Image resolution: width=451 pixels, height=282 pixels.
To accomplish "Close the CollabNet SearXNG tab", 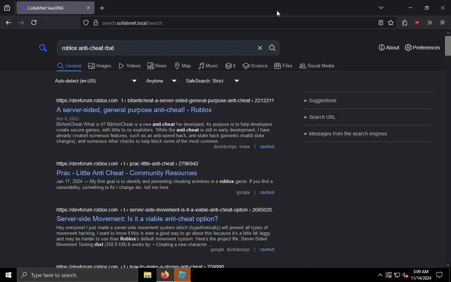I will coord(88,8).
